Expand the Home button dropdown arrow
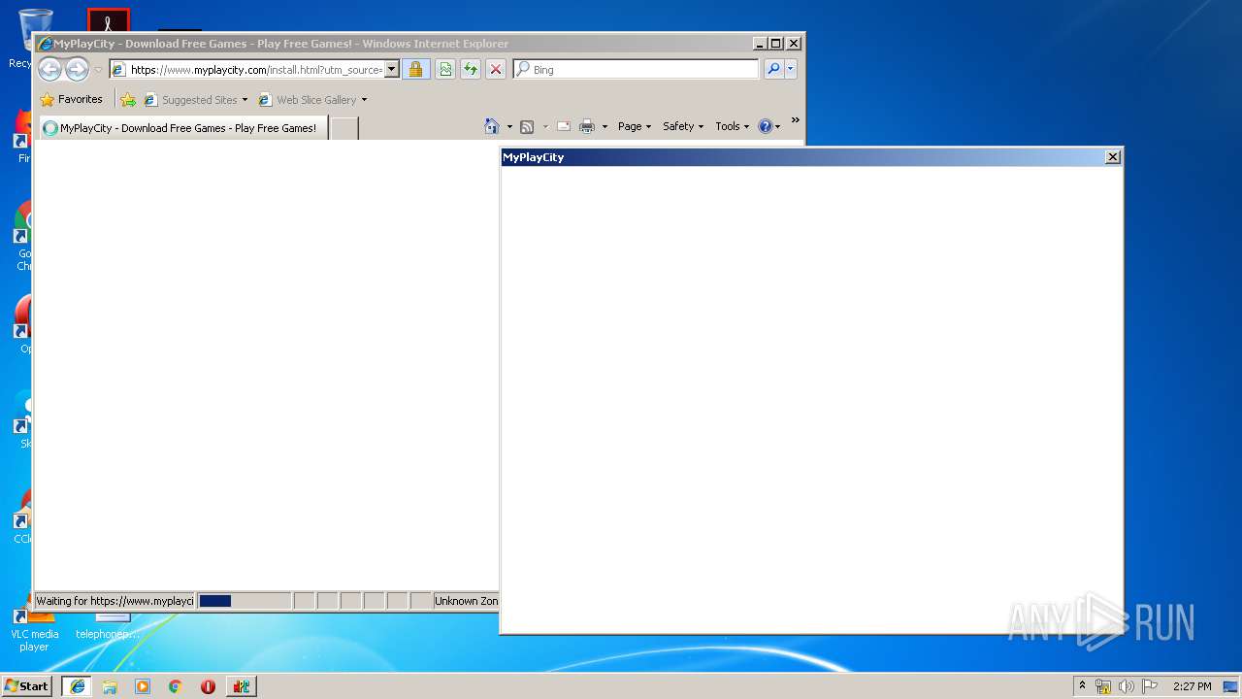 click(509, 127)
